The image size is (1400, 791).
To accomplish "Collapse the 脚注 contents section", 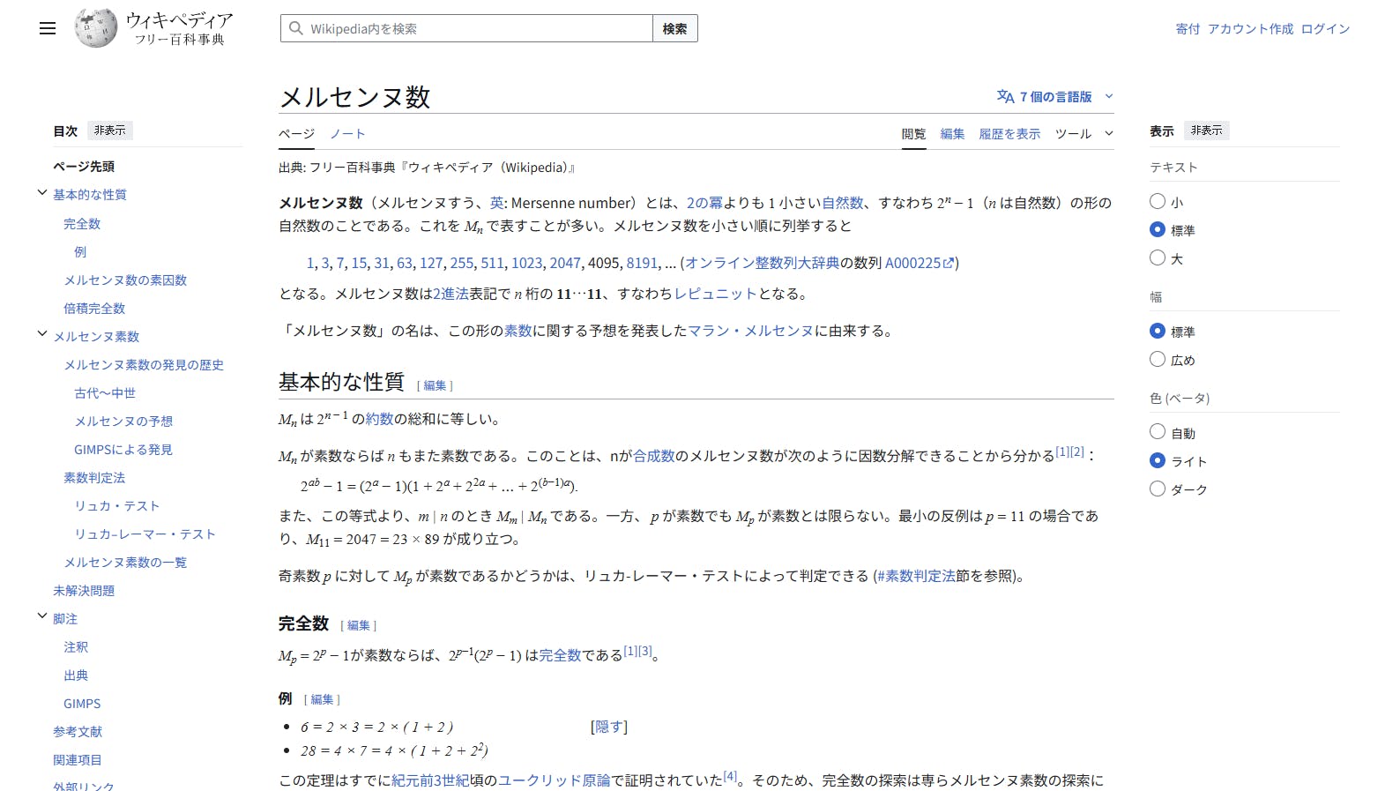I will click(x=41, y=616).
